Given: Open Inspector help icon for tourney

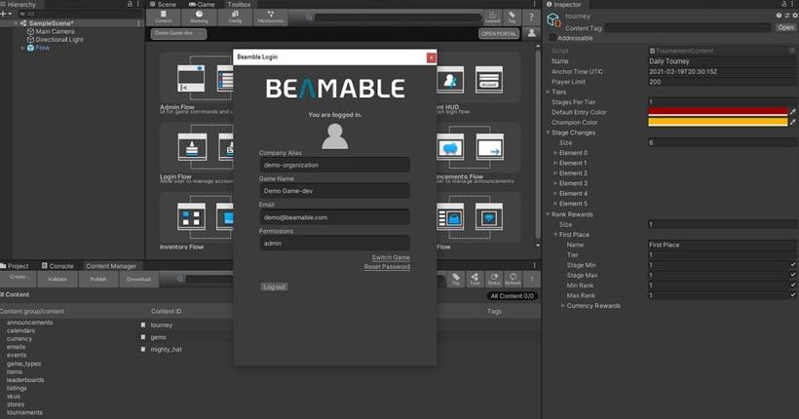Looking at the screenshot, I should (779, 16).
